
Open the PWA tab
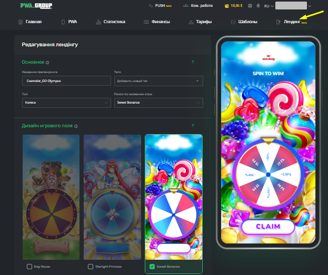click(69, 22)
